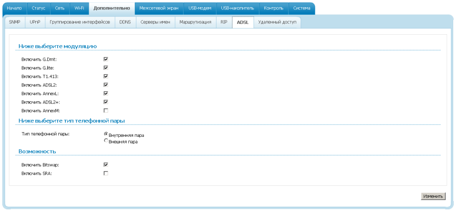
Task: Click the 'Возможность' section heading
Action: click(37, 151)
